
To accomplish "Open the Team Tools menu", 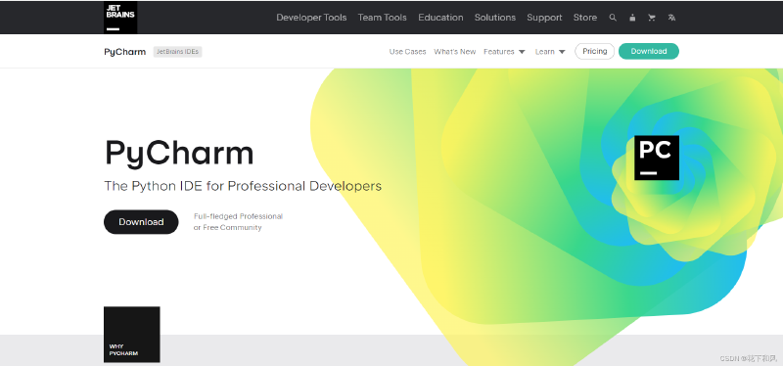I will coord(382,18).
